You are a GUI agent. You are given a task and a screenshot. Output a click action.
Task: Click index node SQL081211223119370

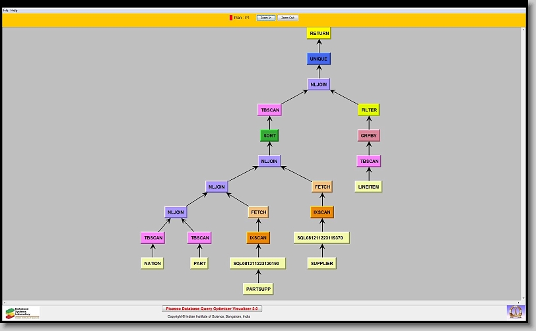point(321,237)
